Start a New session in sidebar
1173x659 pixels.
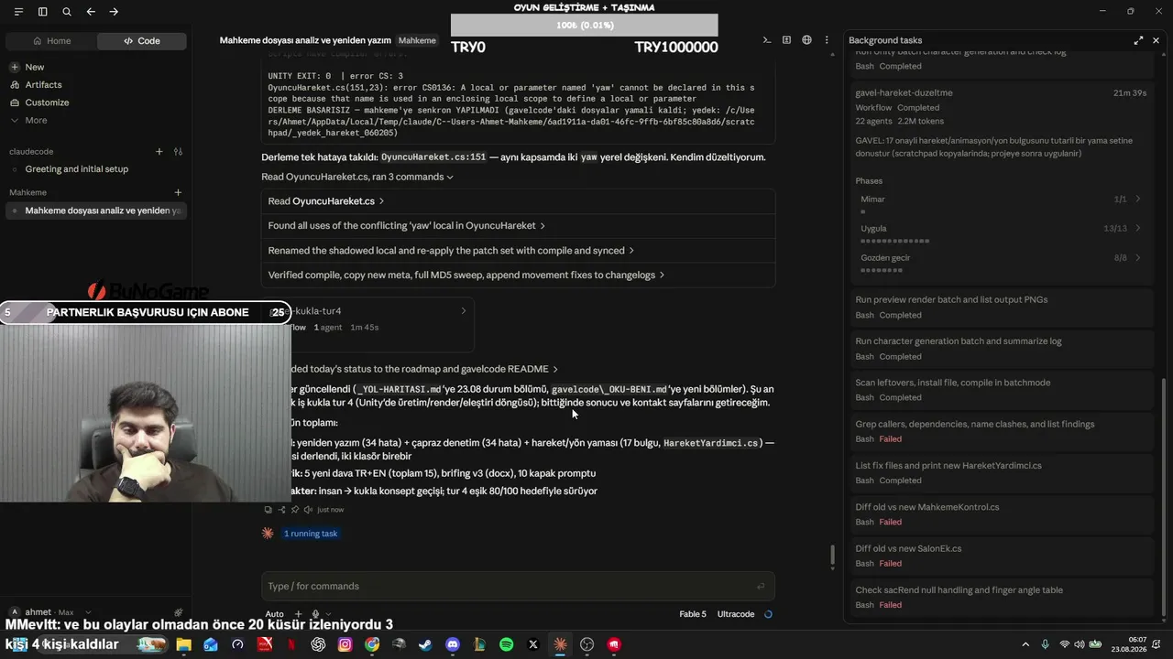[96, 67]
